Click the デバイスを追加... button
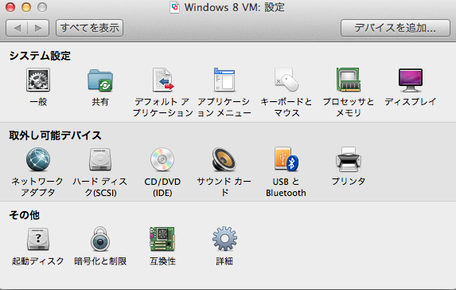 point(396,28)
